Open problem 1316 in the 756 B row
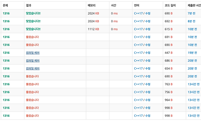 [6, 92]
